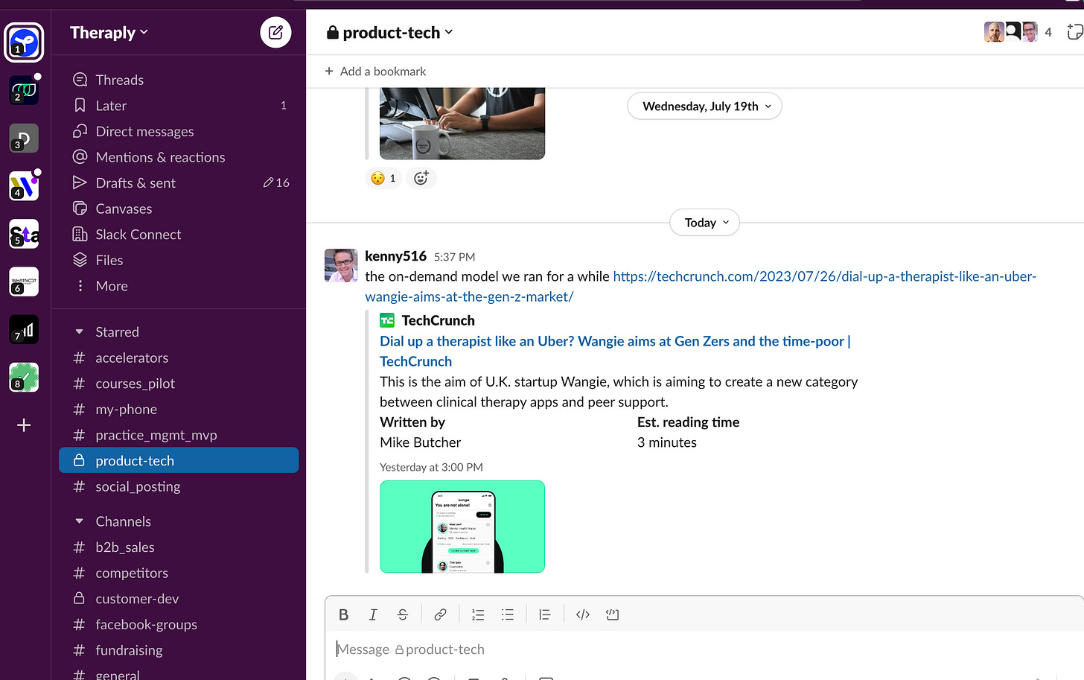Open kenny516's profile from username
Screen dimensions: 1084x680
coord(395,256)
